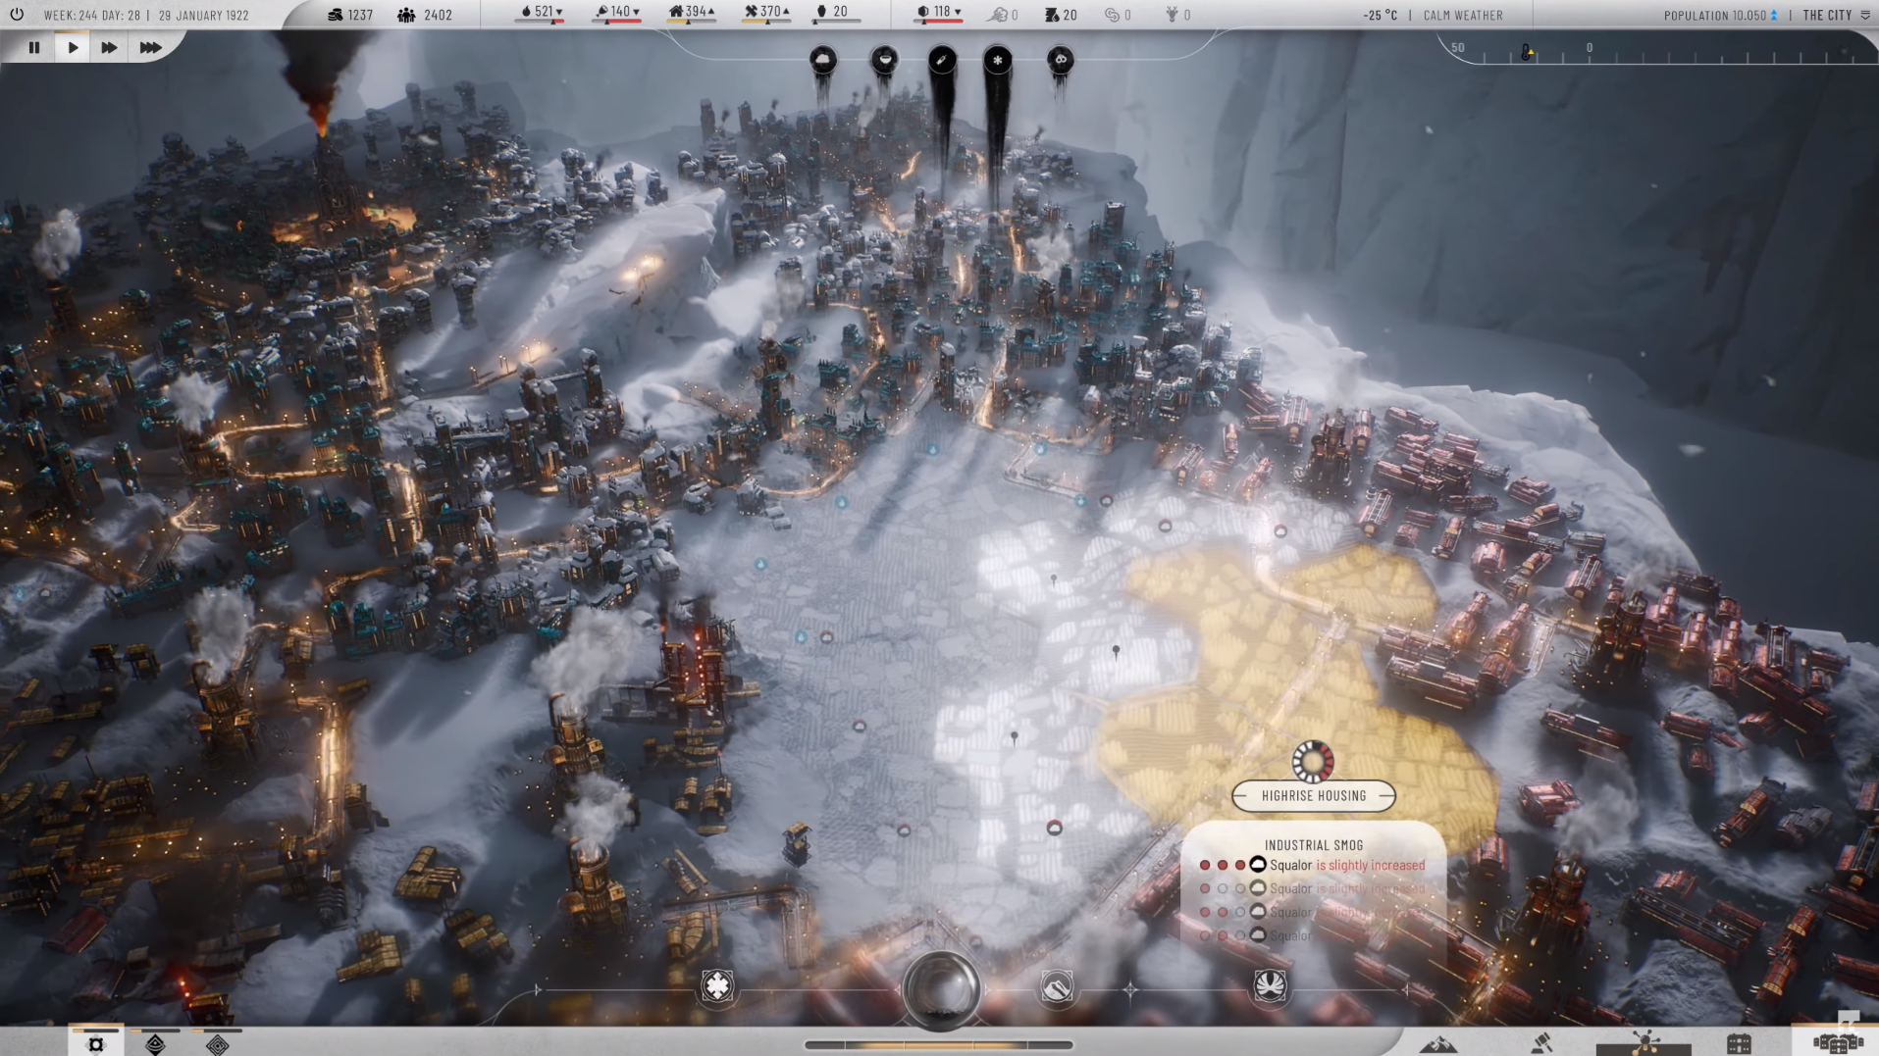Click the -25 °C temperature readout
Viewport: 1879px width, 1056px height.
pos(1380,16)
